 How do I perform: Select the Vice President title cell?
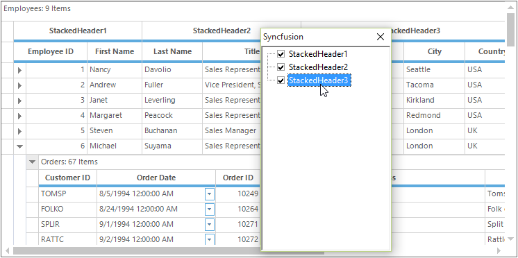click(232, 85)
